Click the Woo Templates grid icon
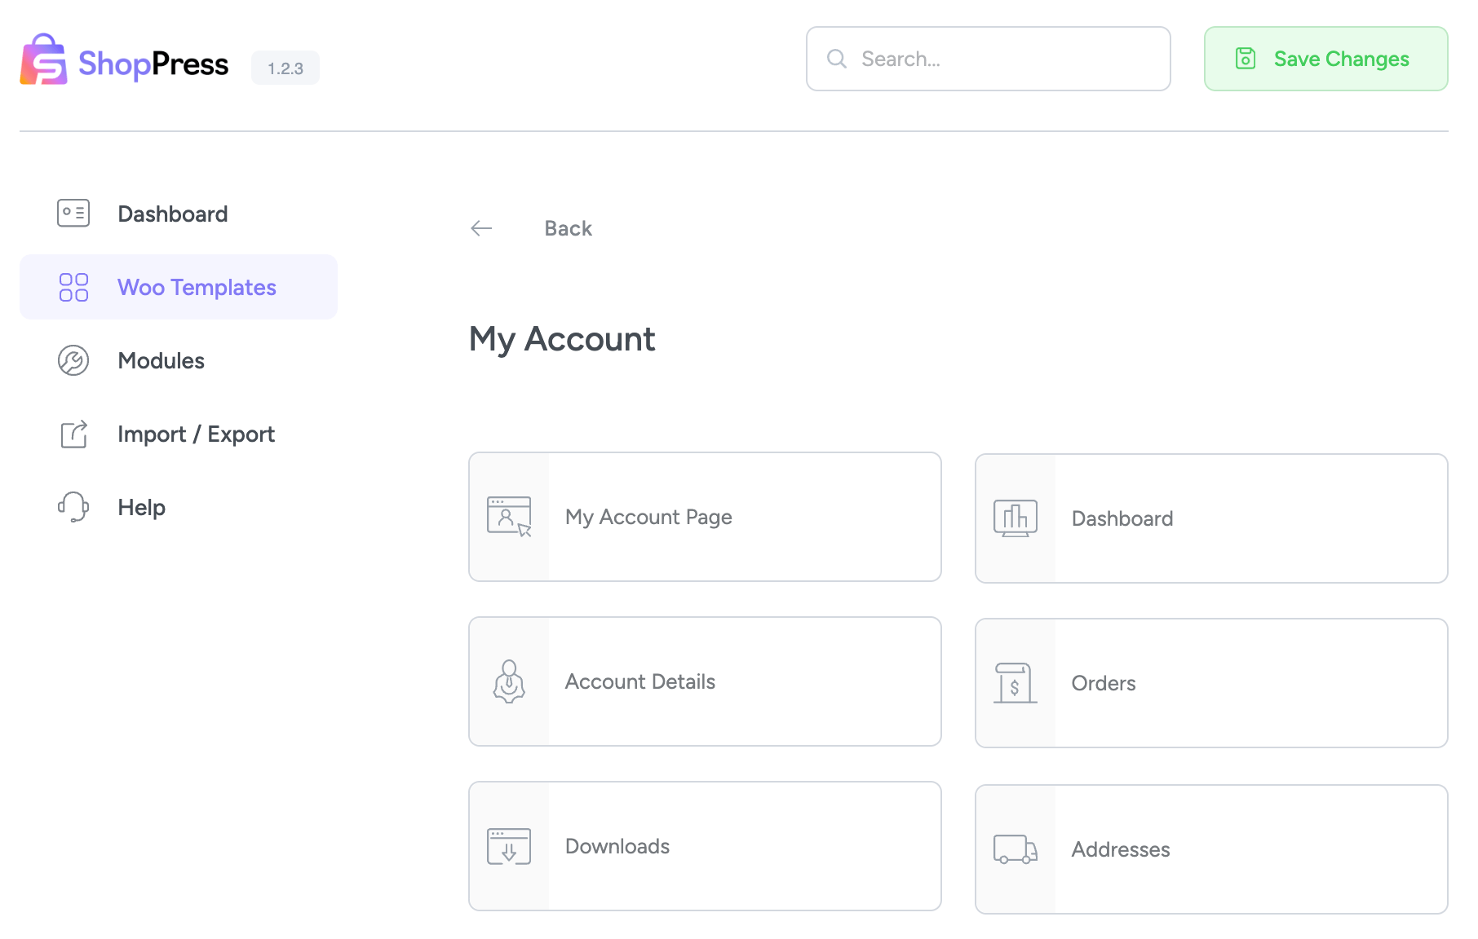The image size is (1478, 939). 73,286
